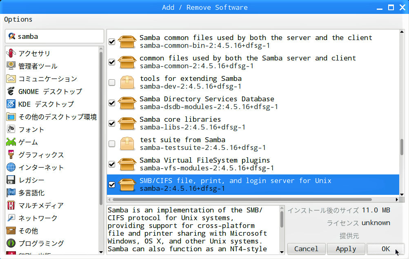Uncheck the samba-common-2 checkbox
This screenshot has width=409, height=259.
pyautogui.click(x=112, y=62)
